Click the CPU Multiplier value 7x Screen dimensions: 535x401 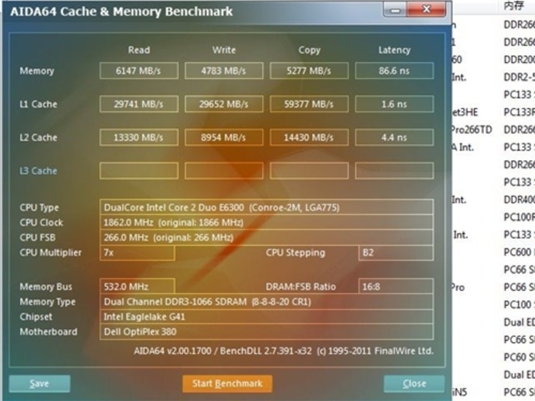coord(137,253)
